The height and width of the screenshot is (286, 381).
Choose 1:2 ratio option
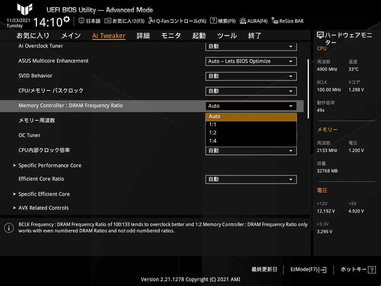pyautogui.click(x=251, y=133)
